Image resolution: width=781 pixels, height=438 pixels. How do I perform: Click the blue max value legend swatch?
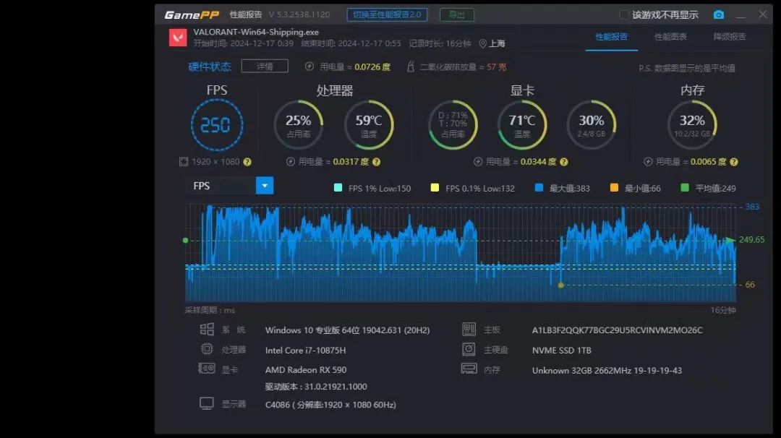click(539, 188)
